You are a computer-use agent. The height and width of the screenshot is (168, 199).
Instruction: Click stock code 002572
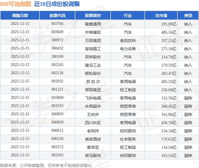click(x=57, y=147)
